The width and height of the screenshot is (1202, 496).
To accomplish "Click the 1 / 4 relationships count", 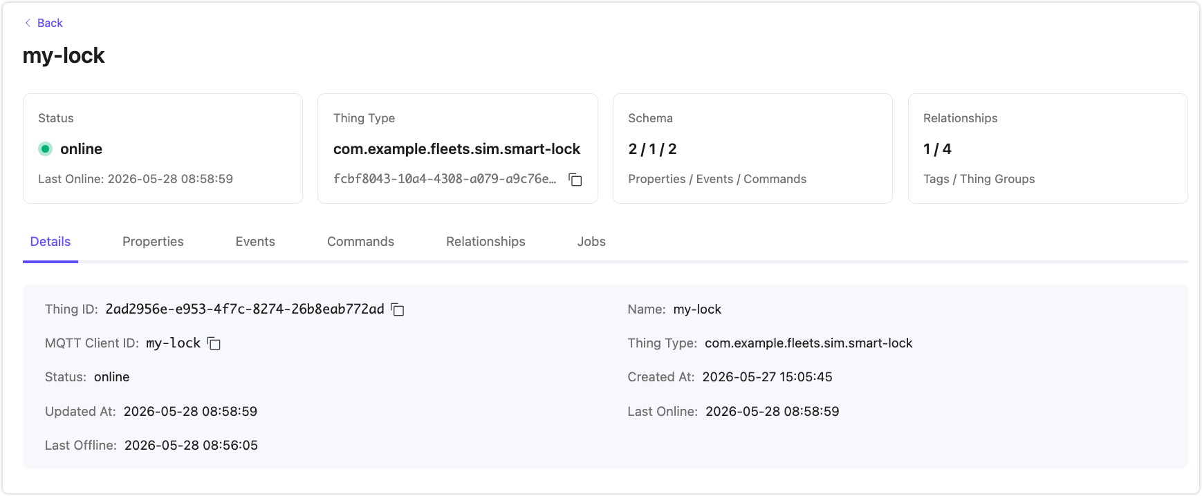I will pos(937,149).
